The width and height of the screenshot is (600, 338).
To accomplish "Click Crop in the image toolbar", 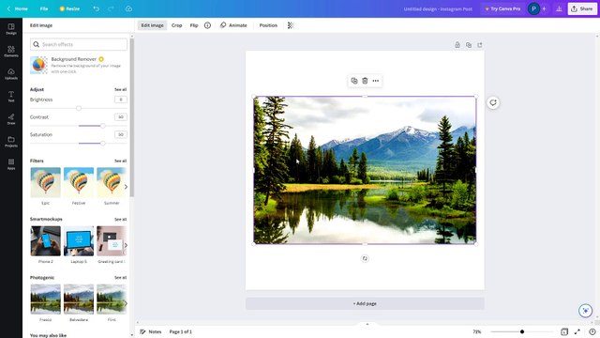I will point(177,25).
